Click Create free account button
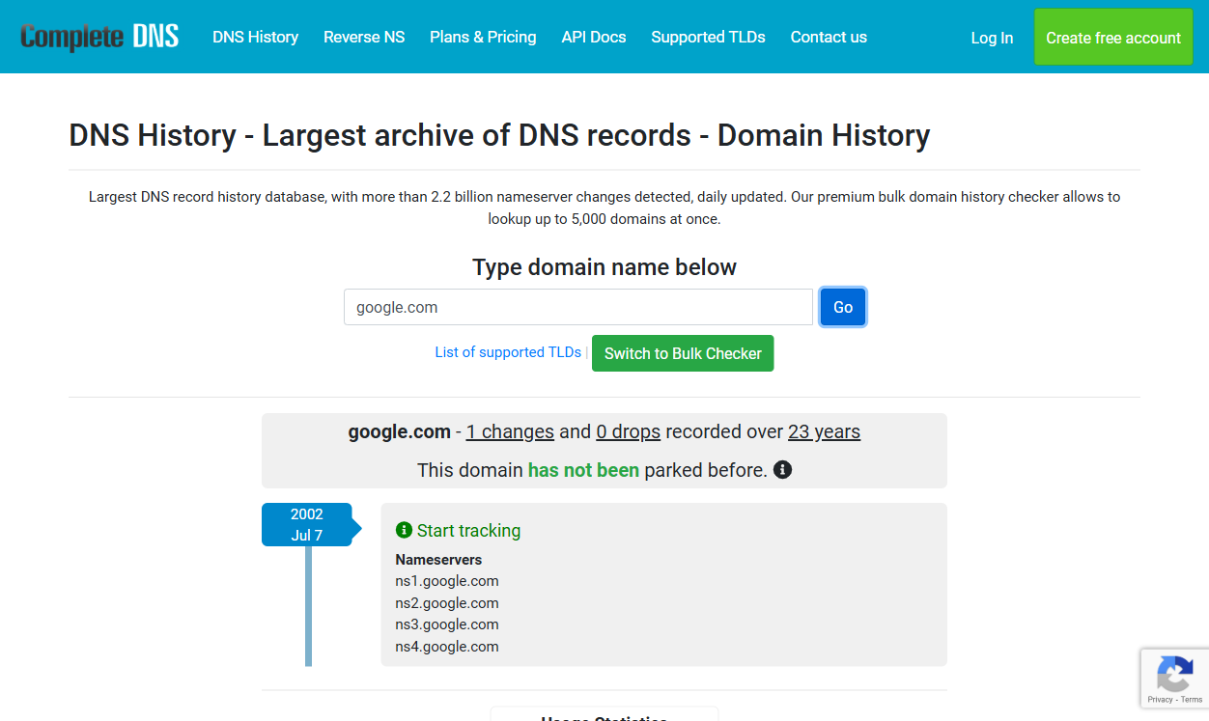Image resolution: width=1209 pixels, height=721 pixels. click(1113, 38)
